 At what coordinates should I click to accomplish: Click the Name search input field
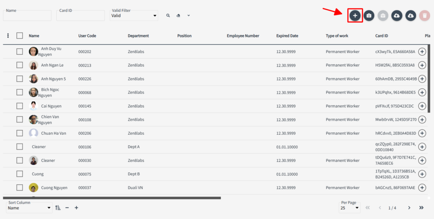pos(27,16)
